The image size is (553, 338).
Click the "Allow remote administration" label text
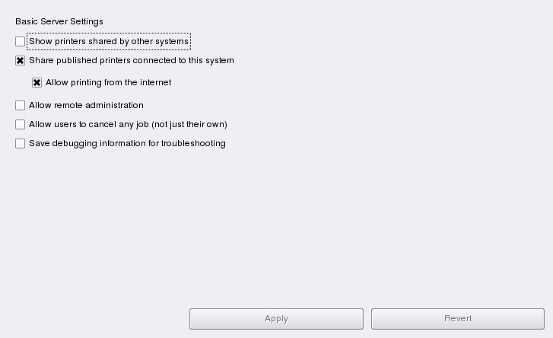tap(86, 105)
